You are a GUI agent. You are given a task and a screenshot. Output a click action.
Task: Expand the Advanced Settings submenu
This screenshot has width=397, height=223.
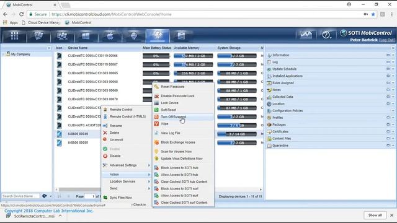coord(127,165)
